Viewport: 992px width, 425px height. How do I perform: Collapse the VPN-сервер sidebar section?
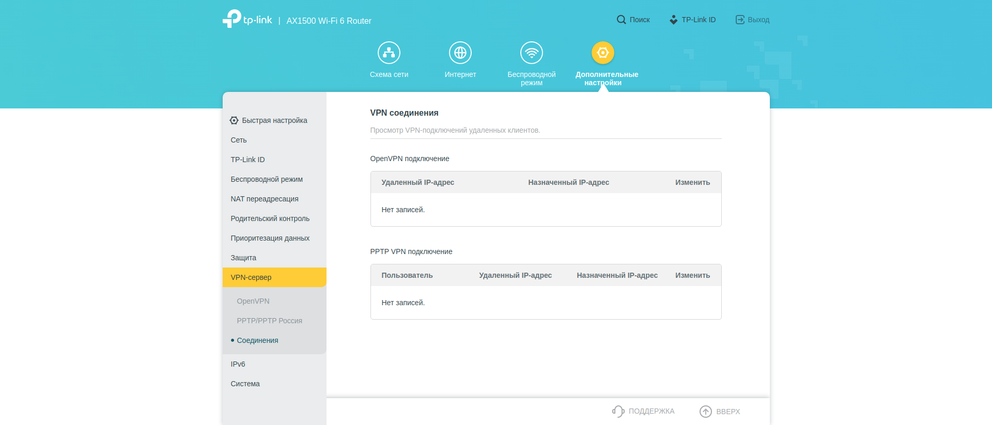click(251, 277)
